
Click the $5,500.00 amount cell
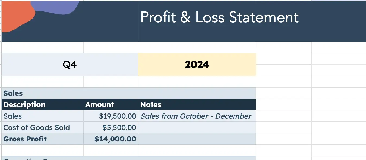tap(119, 128)
